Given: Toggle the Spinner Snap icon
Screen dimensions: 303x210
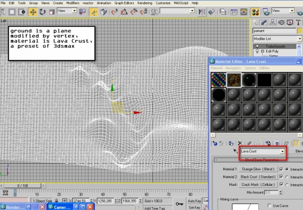Looking at the screenshot, I should coord(143,12).
